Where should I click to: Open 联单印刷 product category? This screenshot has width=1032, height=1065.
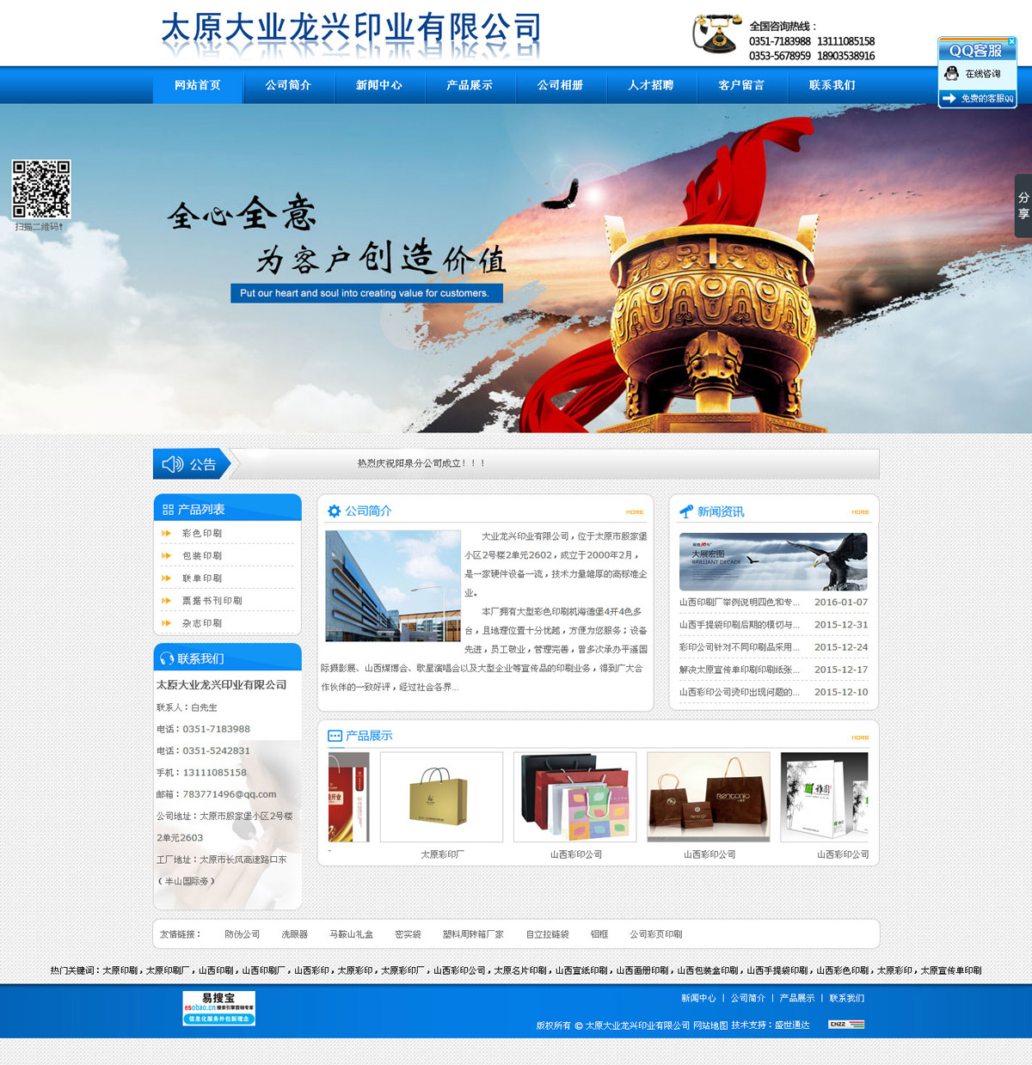tap(202, 578)
